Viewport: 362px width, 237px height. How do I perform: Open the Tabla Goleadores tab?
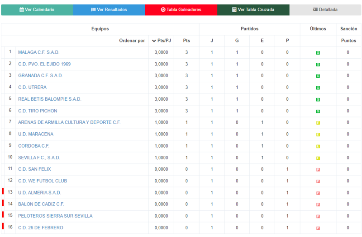181,10
